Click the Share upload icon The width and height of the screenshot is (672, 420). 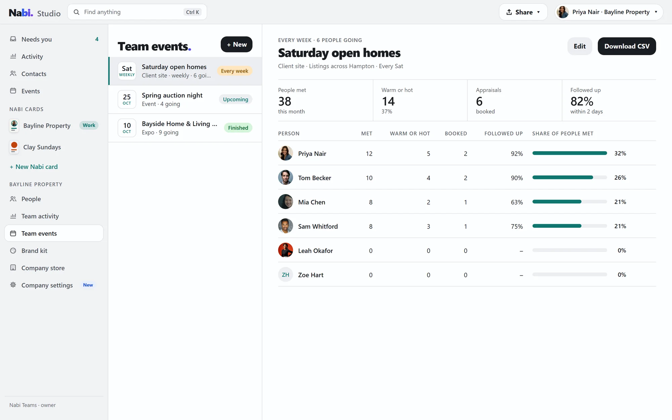[x=509, y=12]
